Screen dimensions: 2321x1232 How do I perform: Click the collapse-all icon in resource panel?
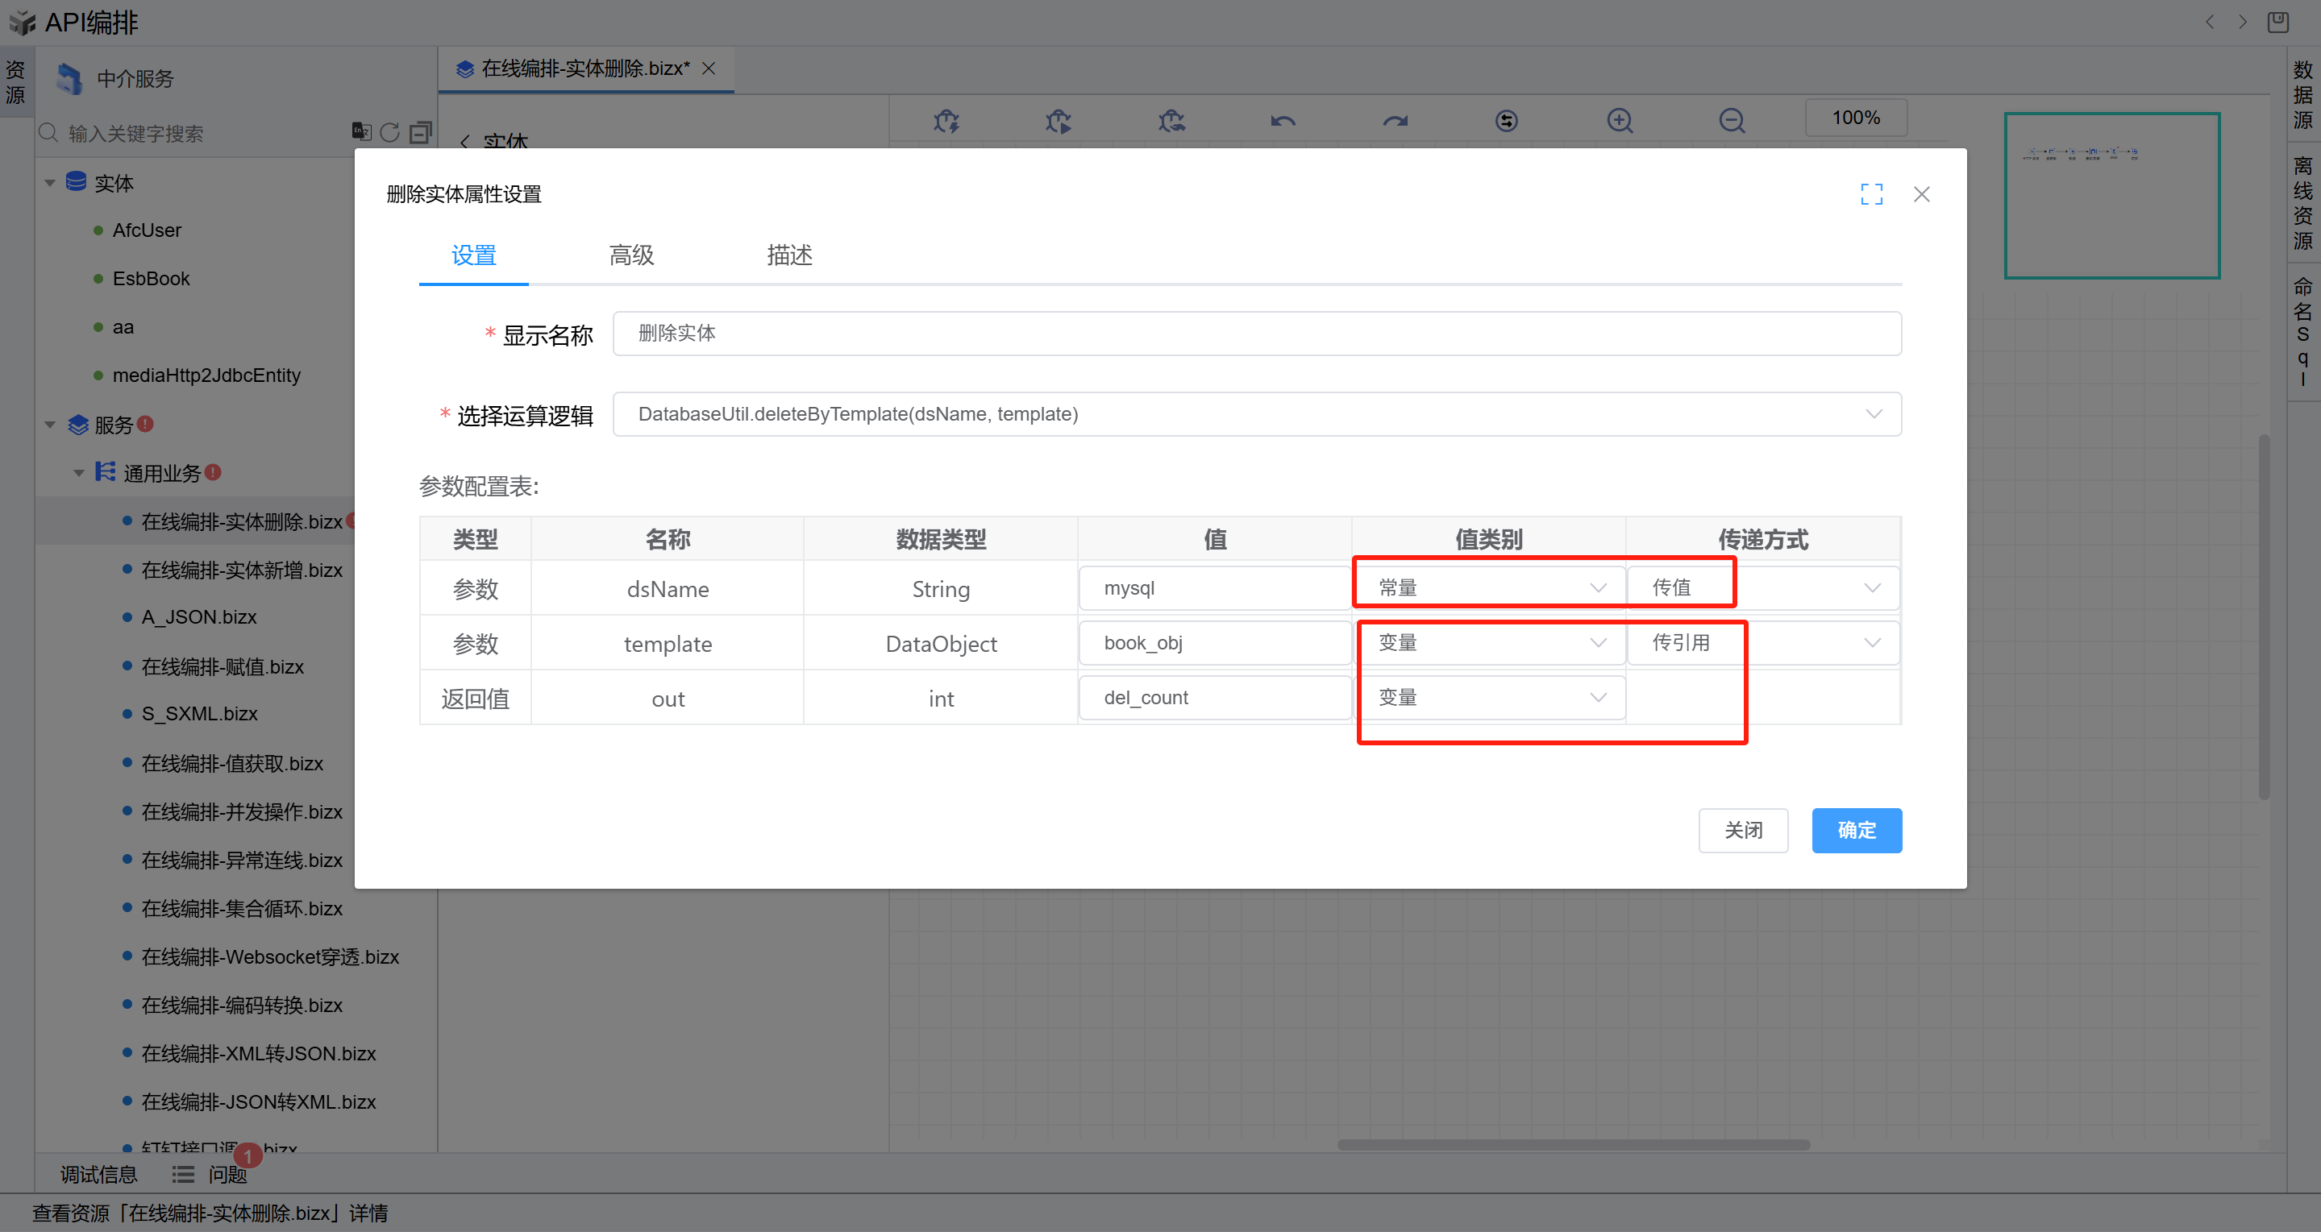click(x=420, y=132)
